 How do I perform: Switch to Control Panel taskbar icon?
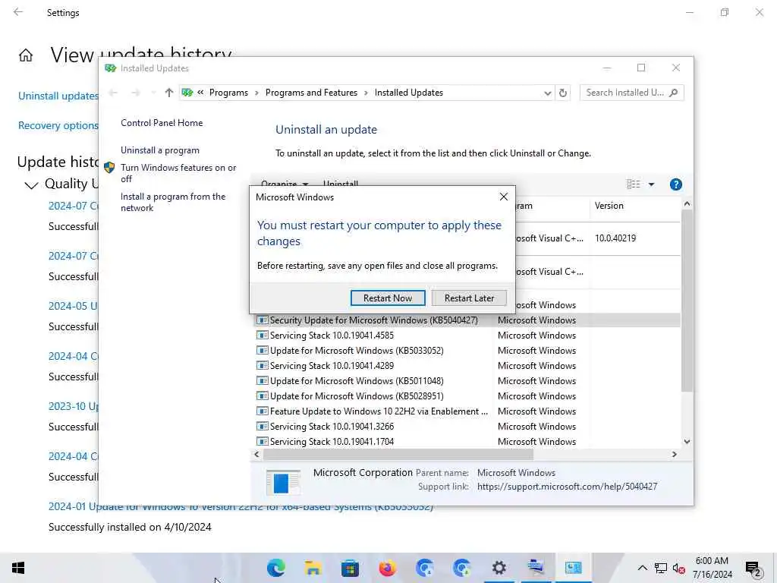click(574, 568)
